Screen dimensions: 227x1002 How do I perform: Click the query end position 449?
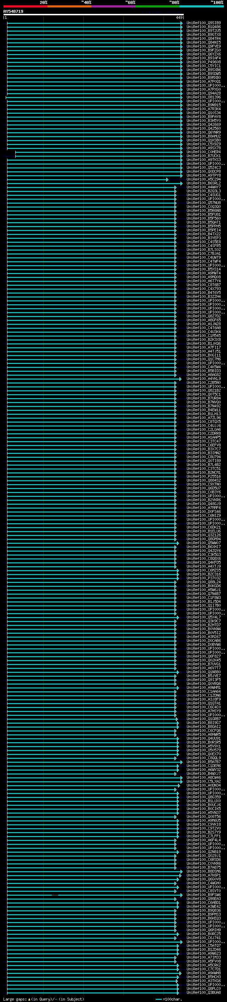click(x=179, y=17)
